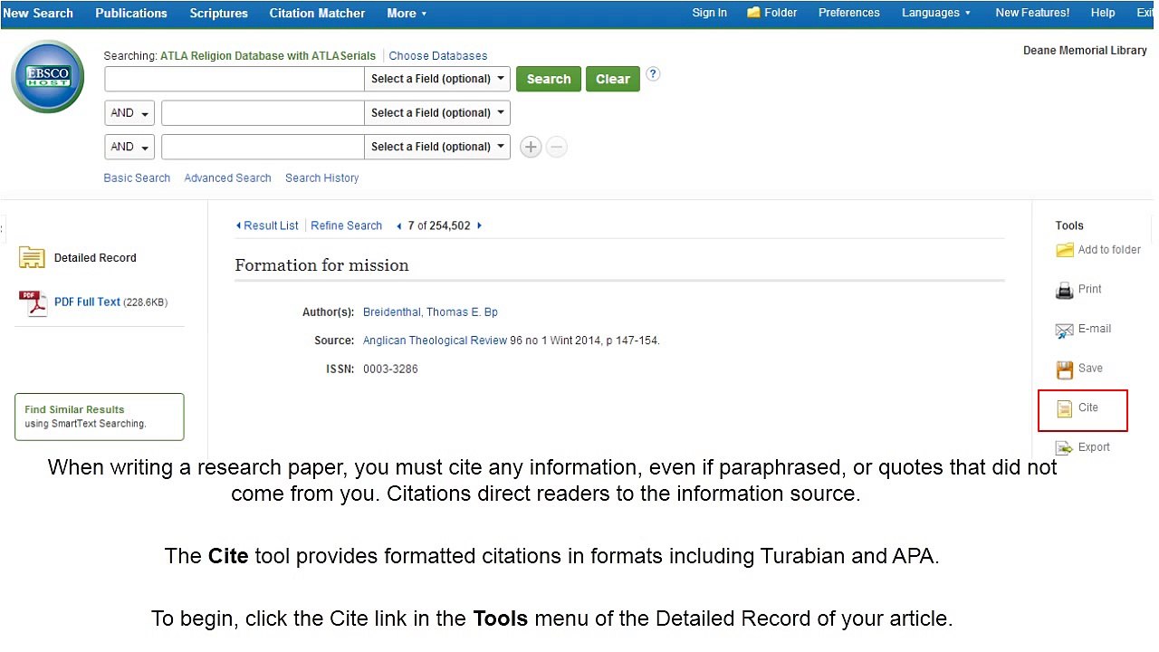Open Publications in top menu
The width and height of the screenshot is (1159, 652).
131,13
